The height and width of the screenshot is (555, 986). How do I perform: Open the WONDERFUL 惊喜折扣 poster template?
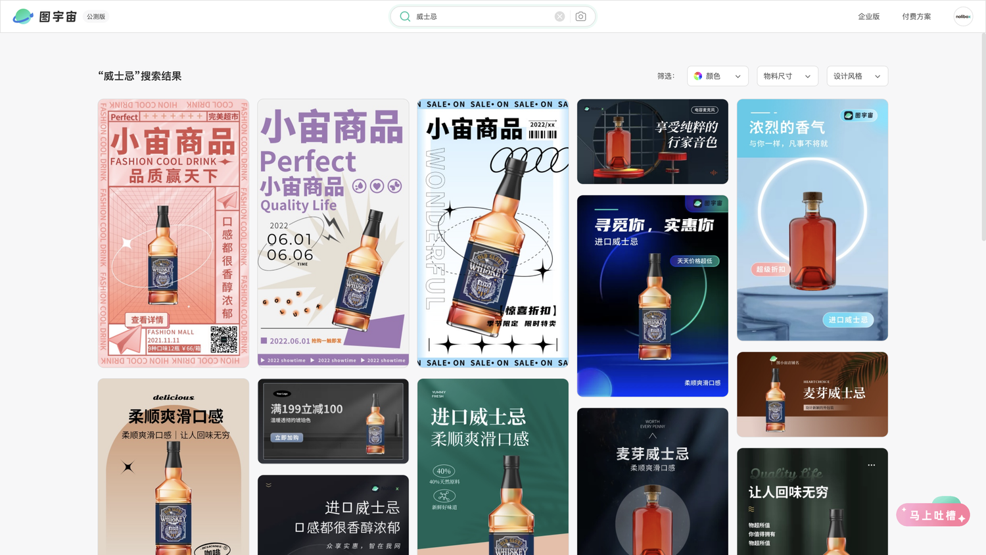pos(493,233)
